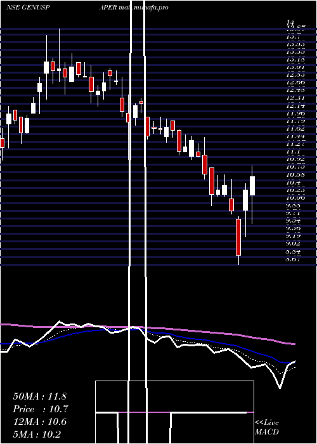Click the 10.06 price axis label
Screen dimensions: 317x444
coord(295,197)
